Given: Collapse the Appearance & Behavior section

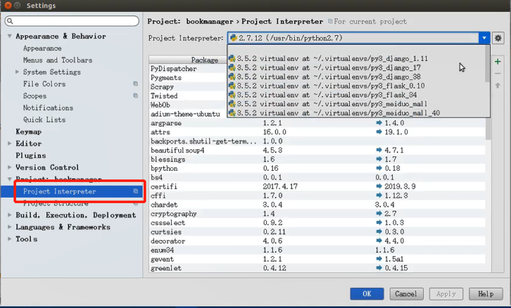Looking at the screenshot, I should [10, 36].
